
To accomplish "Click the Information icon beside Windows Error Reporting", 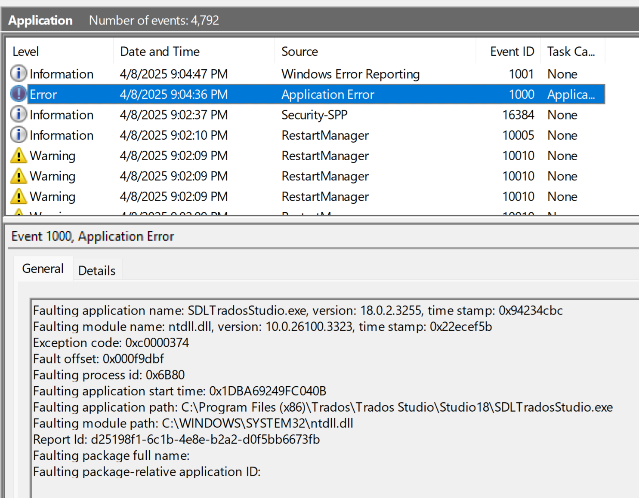I will 18,73.
